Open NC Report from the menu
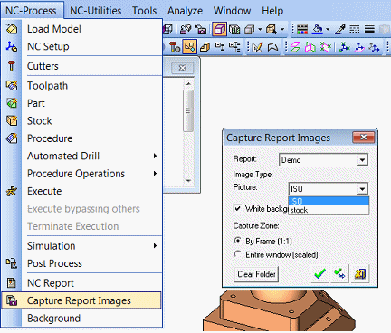Viewport: 391px width, 333px height. [x=51, y=283]
